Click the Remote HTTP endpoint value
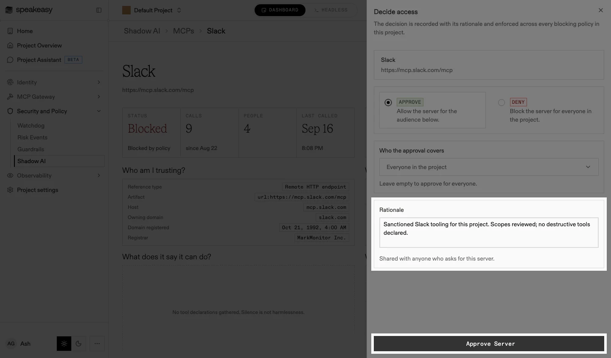The image size is (611, 358). [x=315, y=187]
